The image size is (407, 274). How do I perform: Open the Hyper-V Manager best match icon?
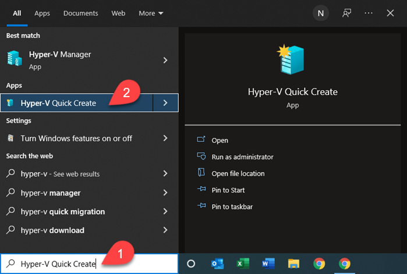(x=14, y=58)
